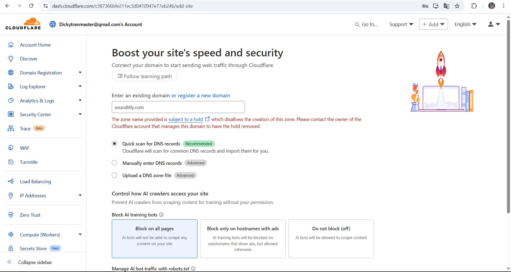Click the Cloudflare logo

tap(23, 24)
